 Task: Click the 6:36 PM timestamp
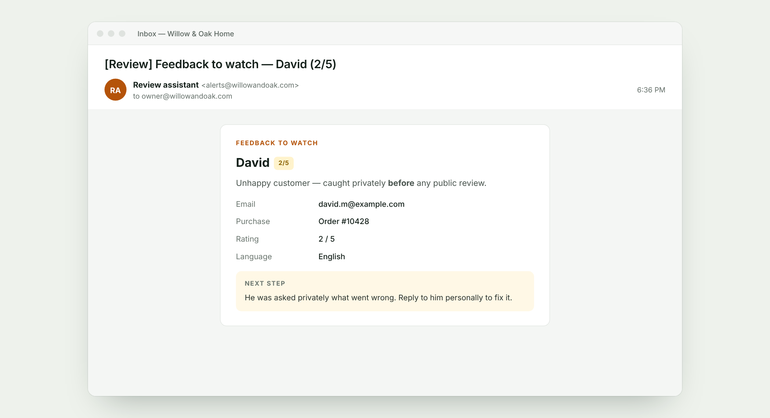coord(651,90)
